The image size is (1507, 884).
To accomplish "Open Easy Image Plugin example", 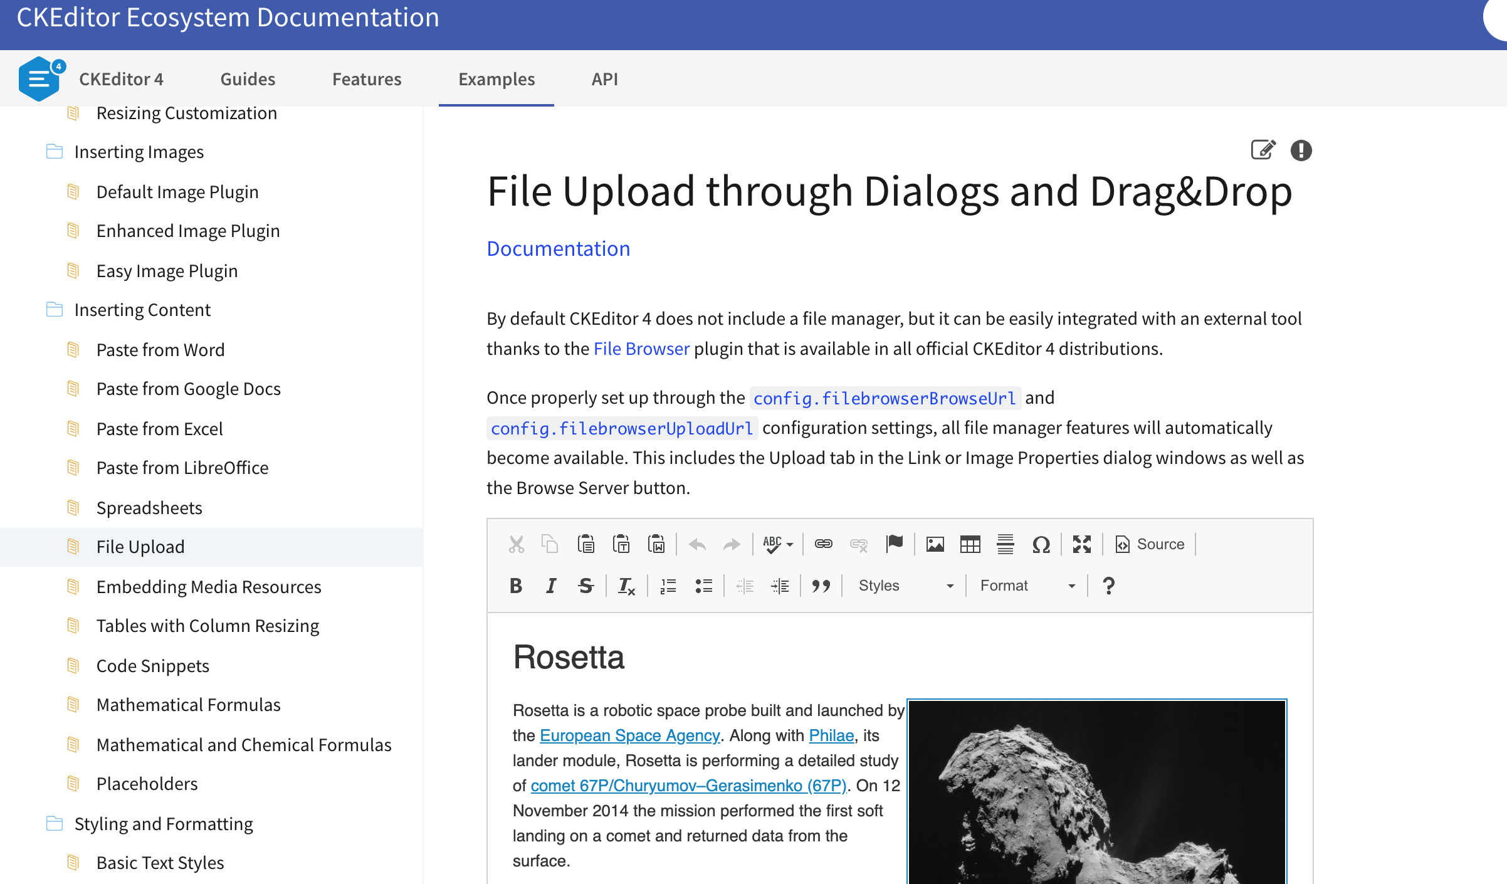I will point(167,271).
